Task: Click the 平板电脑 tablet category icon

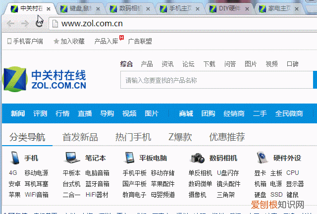Action: click(129, 158)
